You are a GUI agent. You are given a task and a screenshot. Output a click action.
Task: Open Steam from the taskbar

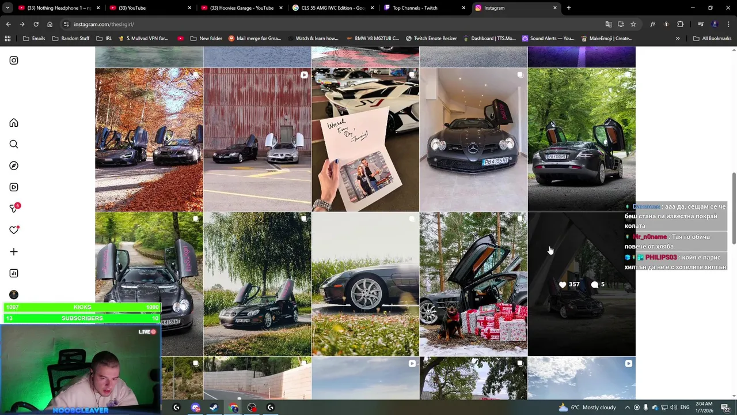[x=214, y=408]
